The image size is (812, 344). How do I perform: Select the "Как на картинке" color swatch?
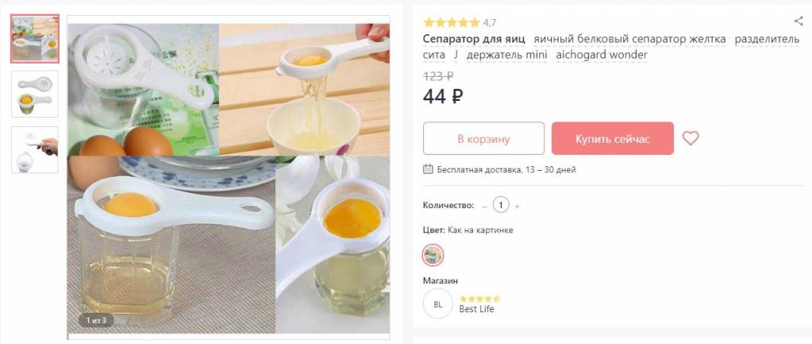pyautogui.click(x=433, y=255)
